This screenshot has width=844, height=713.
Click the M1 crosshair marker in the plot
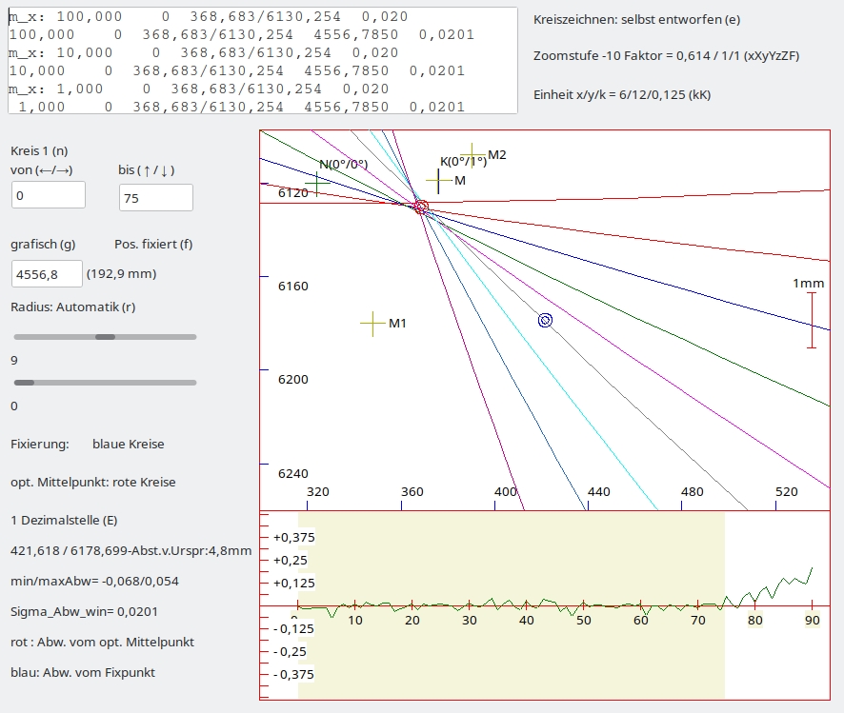coord(372,324)
